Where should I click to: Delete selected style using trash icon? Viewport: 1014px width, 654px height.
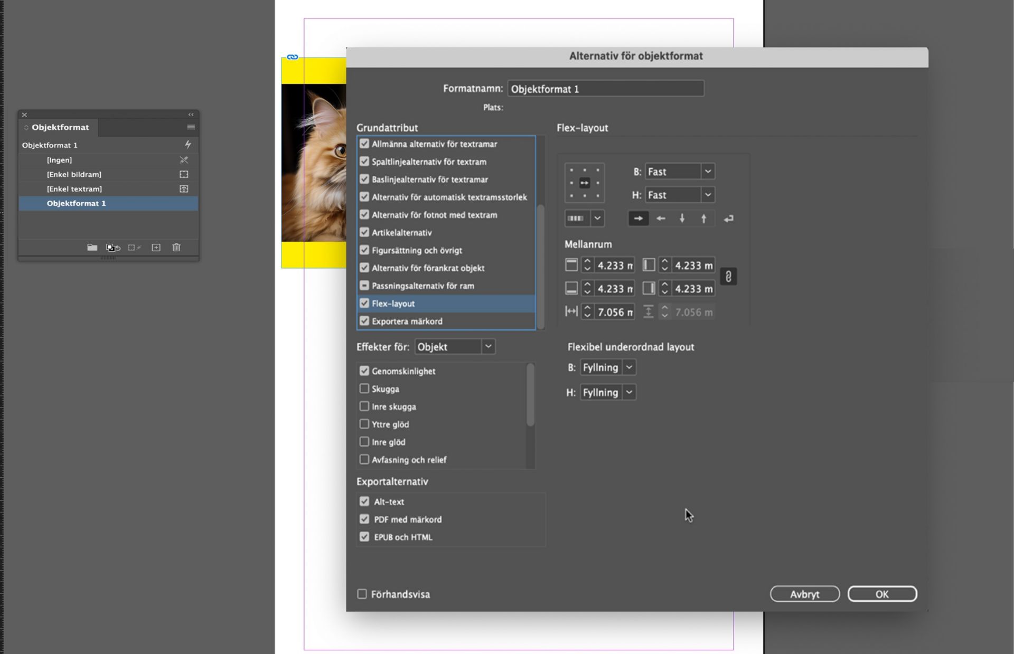coord(176,247)
